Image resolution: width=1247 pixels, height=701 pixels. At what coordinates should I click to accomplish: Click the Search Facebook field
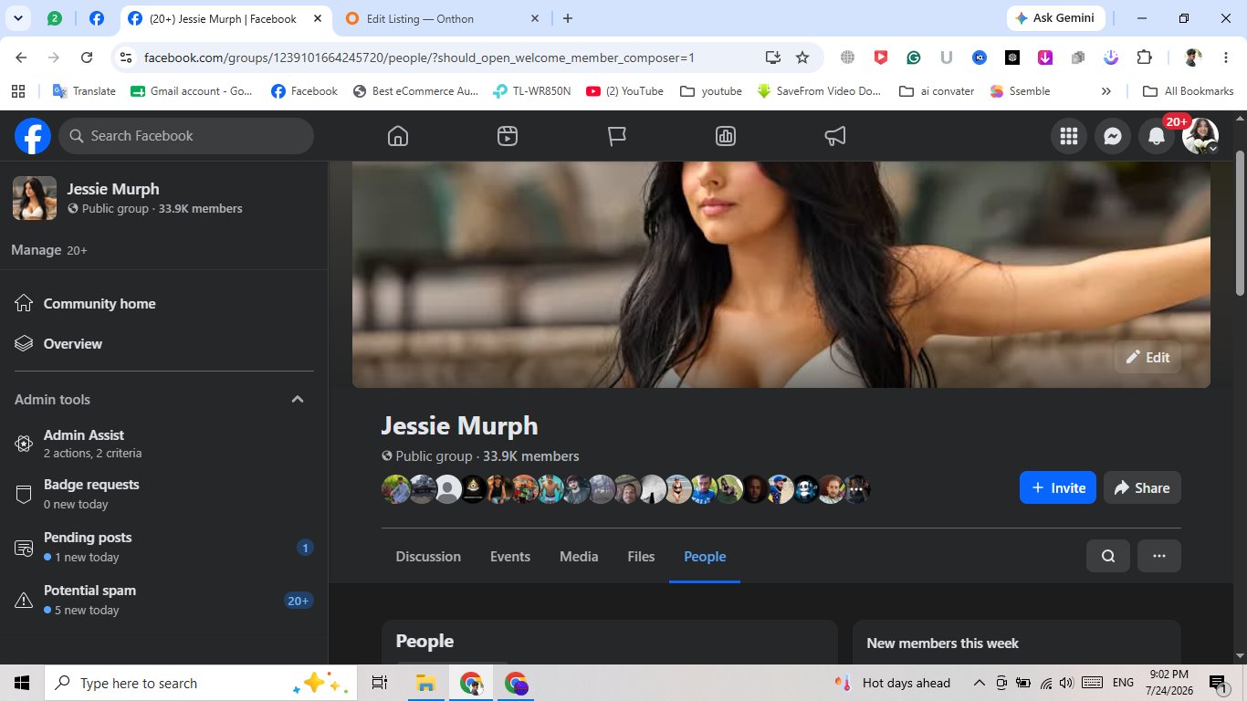tap(186, 136)
